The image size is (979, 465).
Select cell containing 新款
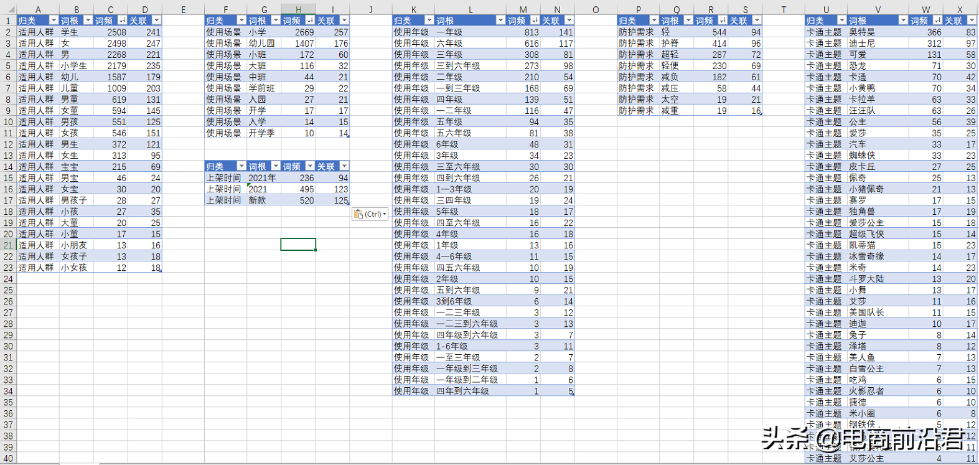click(265, 200)
